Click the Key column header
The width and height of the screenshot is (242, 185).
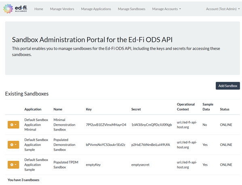point(89,109)
